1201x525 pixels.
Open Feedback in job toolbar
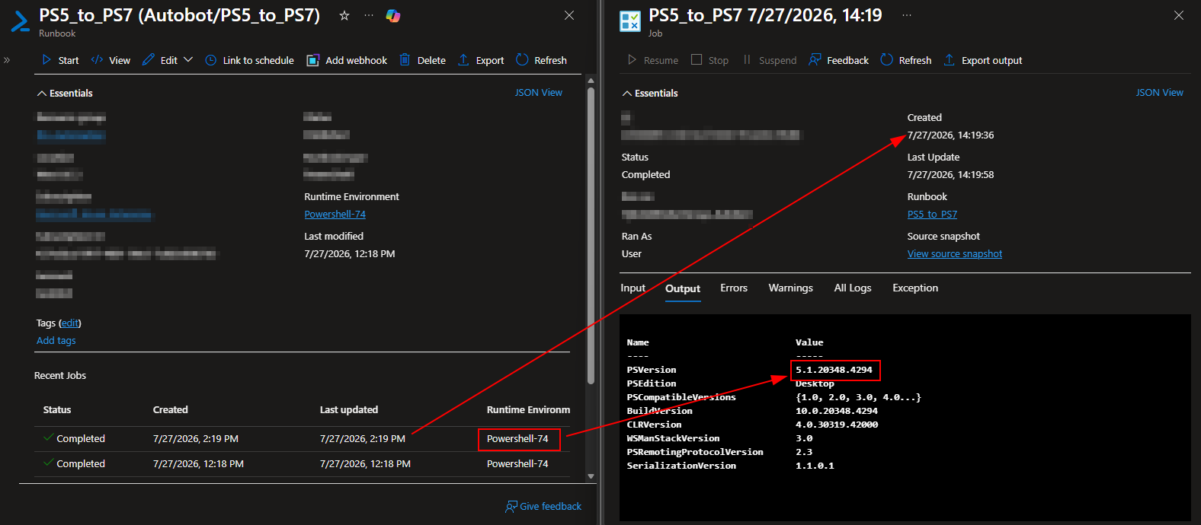click(x=838, y=60)
